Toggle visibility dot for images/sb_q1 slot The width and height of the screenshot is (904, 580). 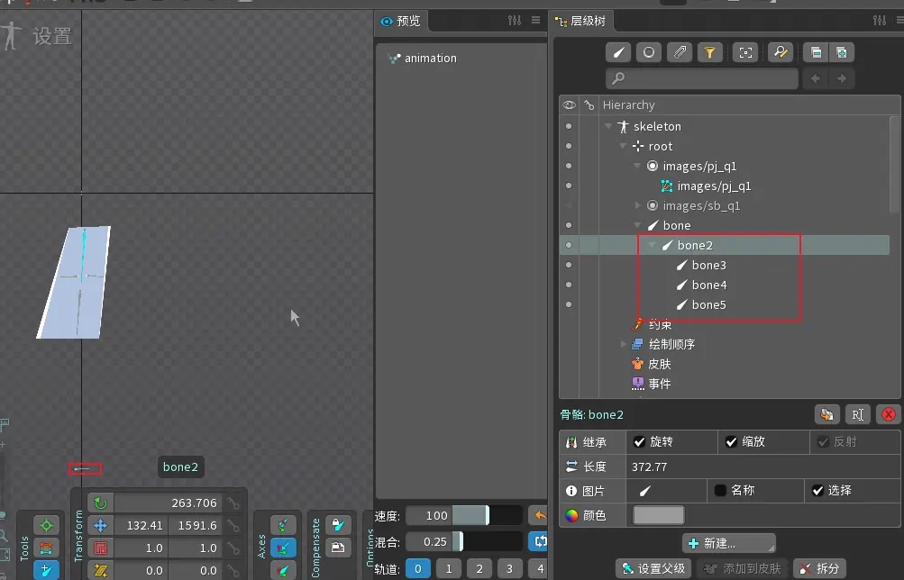click(569, 205)
